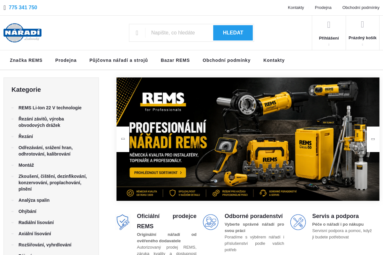The image size is (383, 255).
Task: Expand arrow beside Ohýbání category
Action: [12, 211]
